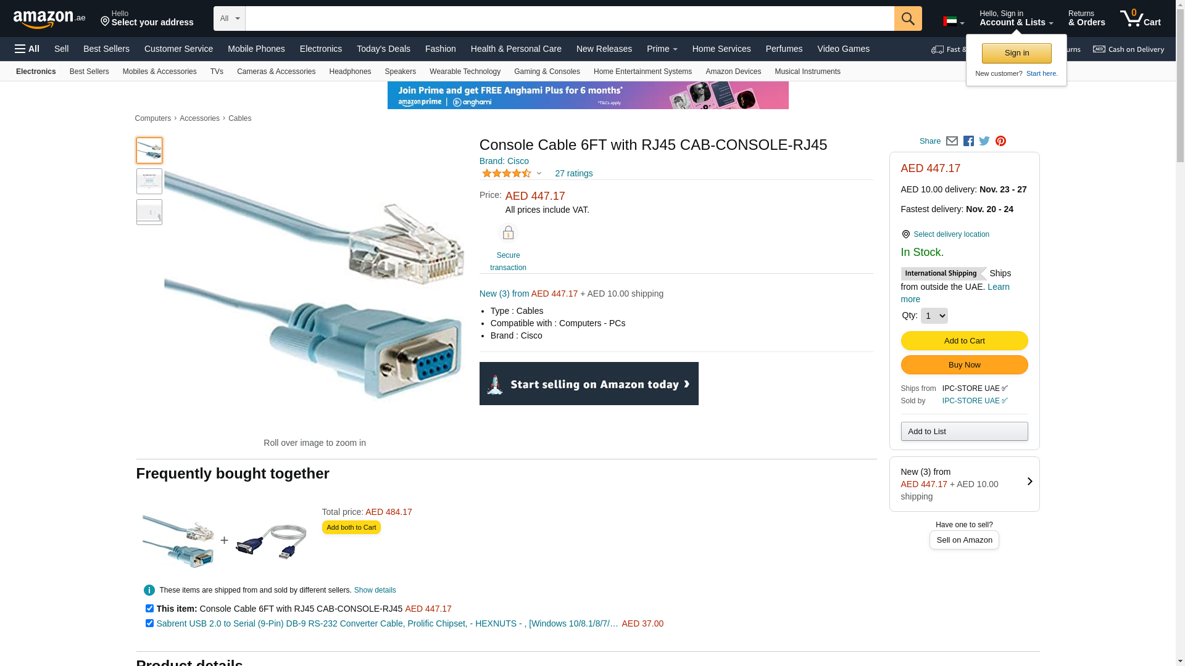Open the quantity dropdown
1185x666 pixels.
point(934,316)
